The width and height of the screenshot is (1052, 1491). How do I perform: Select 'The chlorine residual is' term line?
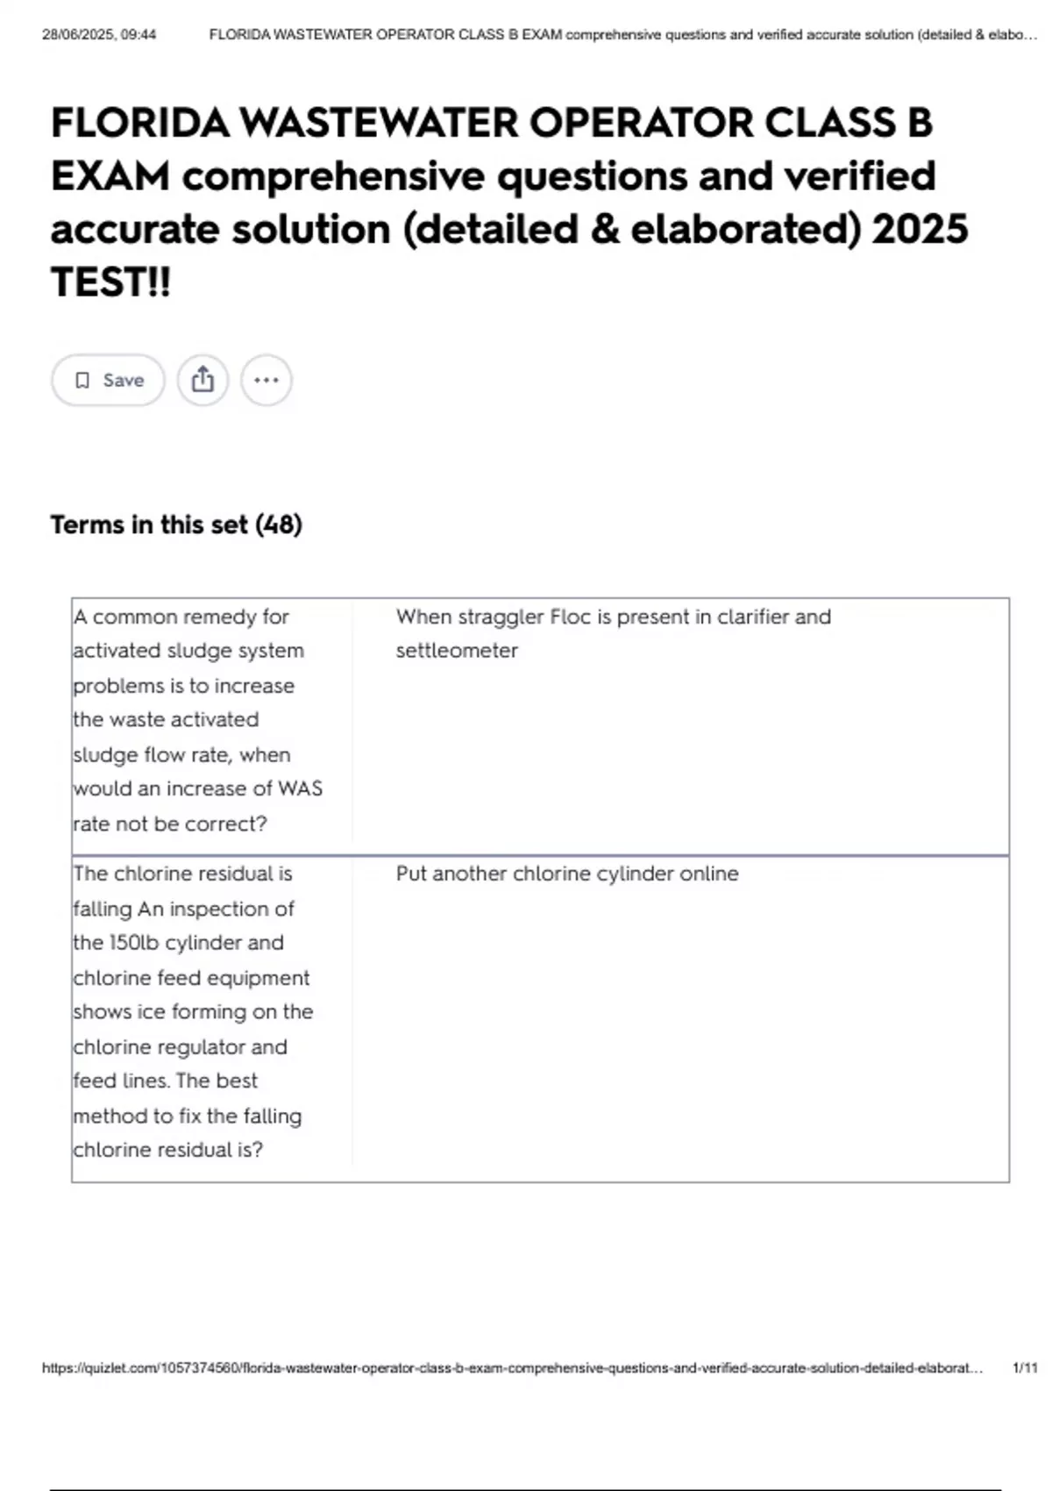pos(183,874)
